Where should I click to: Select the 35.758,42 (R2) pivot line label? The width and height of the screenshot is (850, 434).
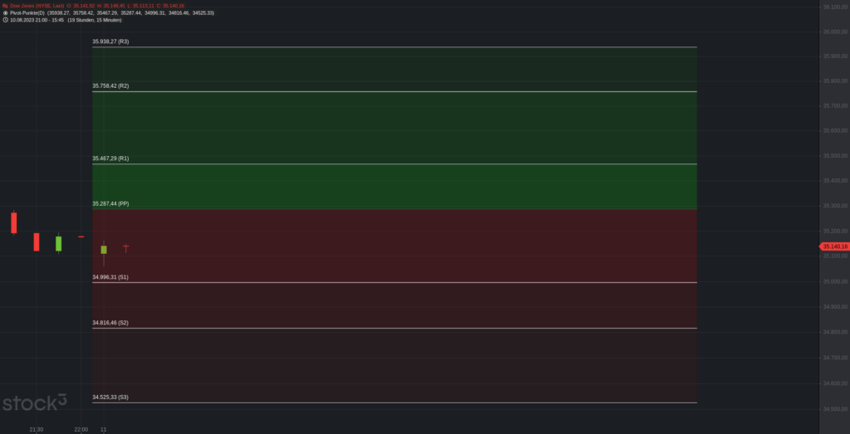click(110, 86)
